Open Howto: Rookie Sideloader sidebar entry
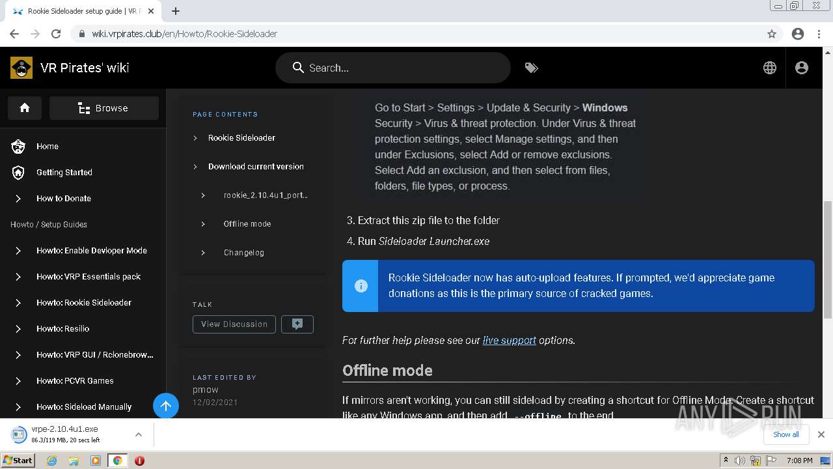Viewport: 833px width, 469px height. [83, 303]
